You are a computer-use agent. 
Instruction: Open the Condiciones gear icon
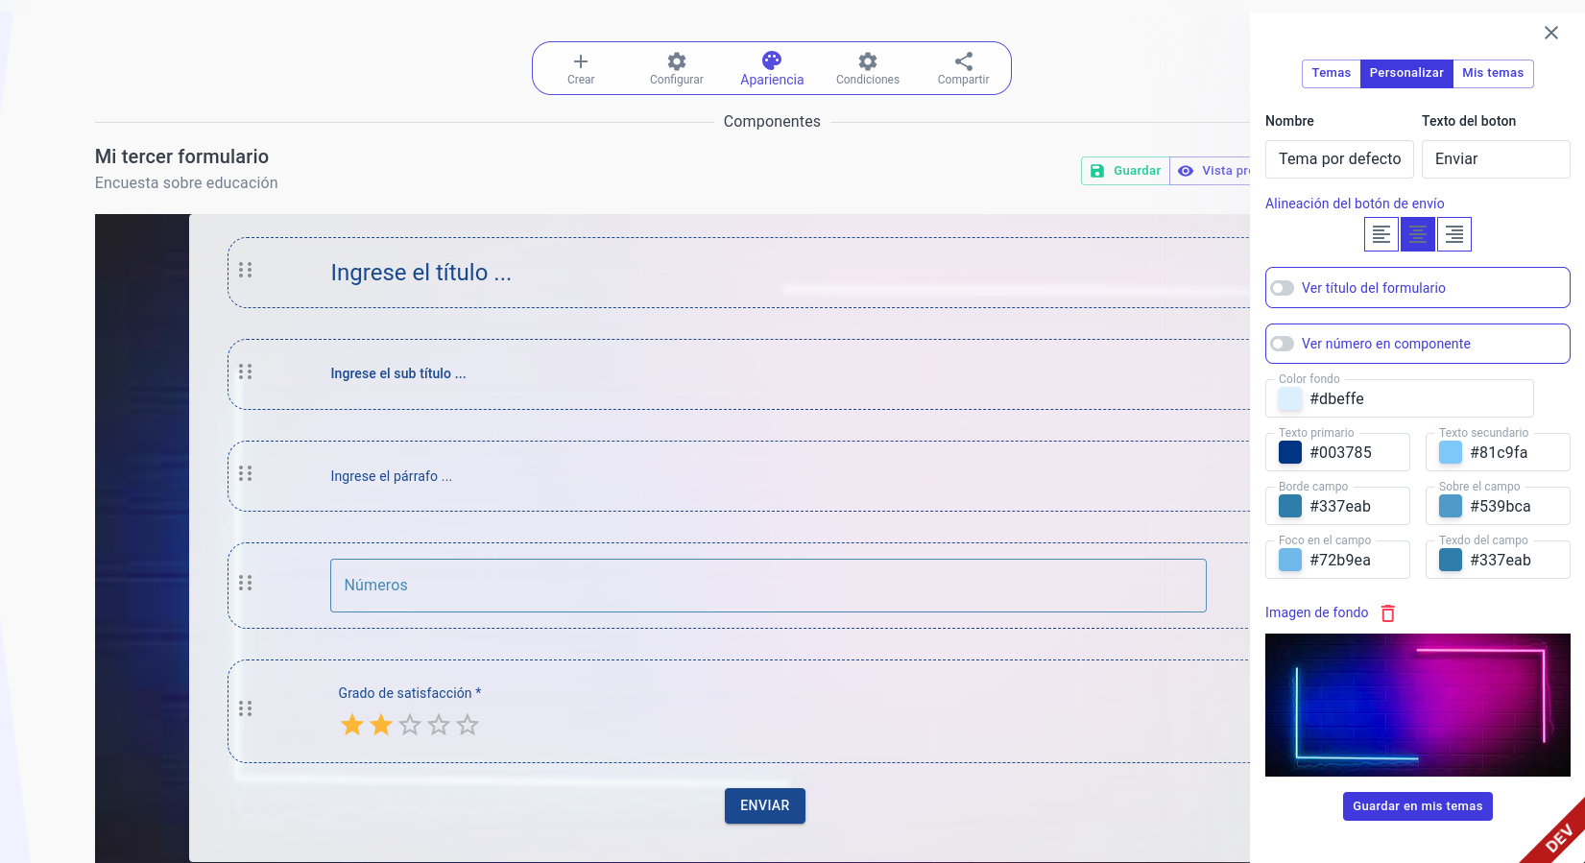(x=867, y=61)
